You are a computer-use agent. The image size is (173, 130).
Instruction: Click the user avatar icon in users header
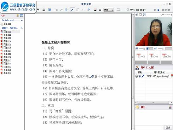coord(137,67)
